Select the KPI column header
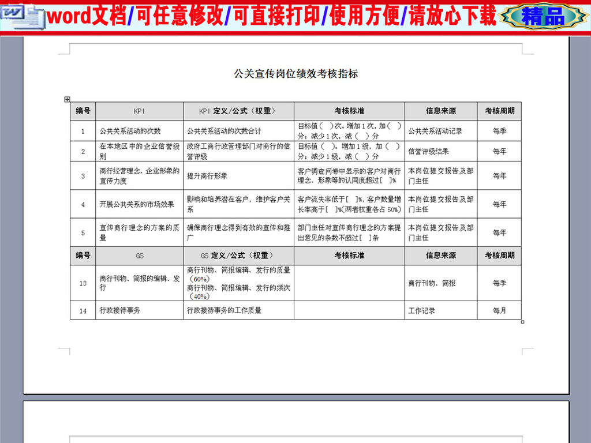This screenshot has width=591, height=443. (x=139, y=111)
